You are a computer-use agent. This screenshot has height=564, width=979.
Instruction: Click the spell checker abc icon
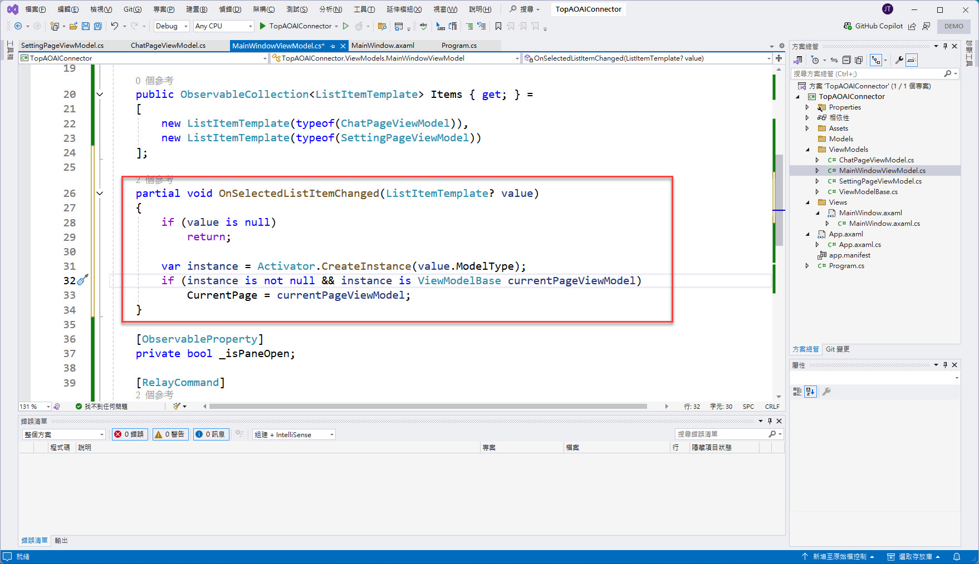point(424,26)
